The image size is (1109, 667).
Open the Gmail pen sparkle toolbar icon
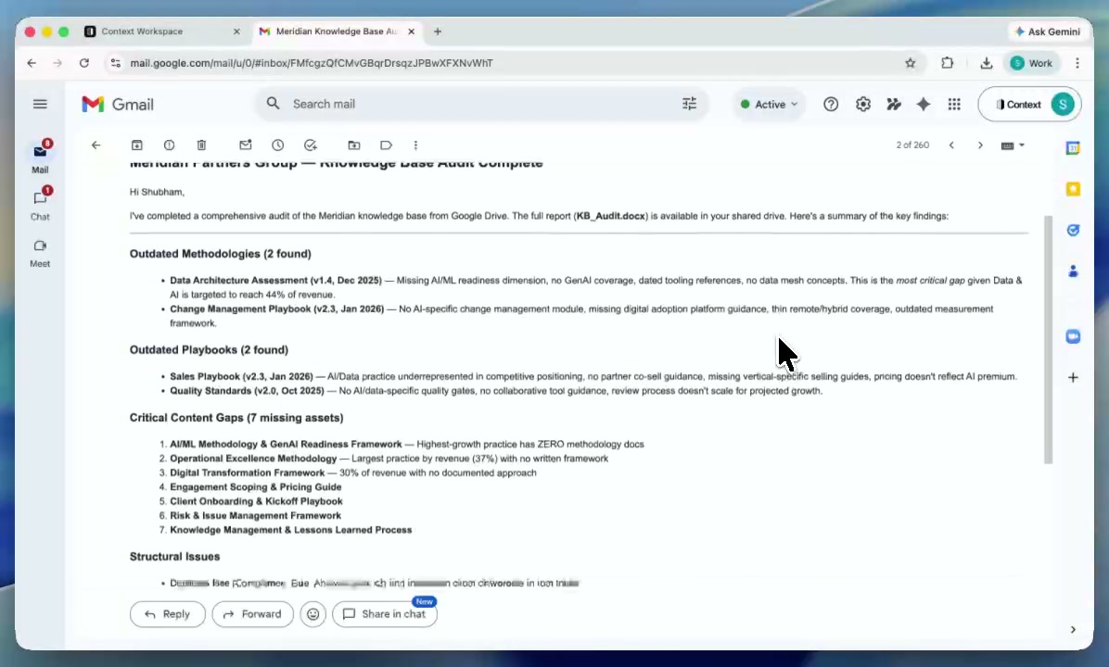point(893,104)
